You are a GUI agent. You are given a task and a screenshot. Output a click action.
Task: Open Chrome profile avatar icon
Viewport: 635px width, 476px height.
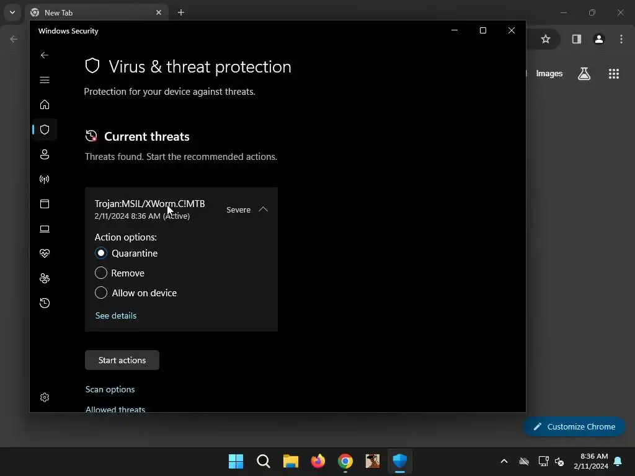[x=599, y=39]
